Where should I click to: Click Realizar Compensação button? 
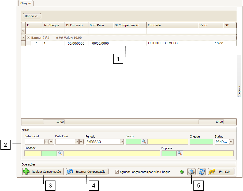(43, 172)
